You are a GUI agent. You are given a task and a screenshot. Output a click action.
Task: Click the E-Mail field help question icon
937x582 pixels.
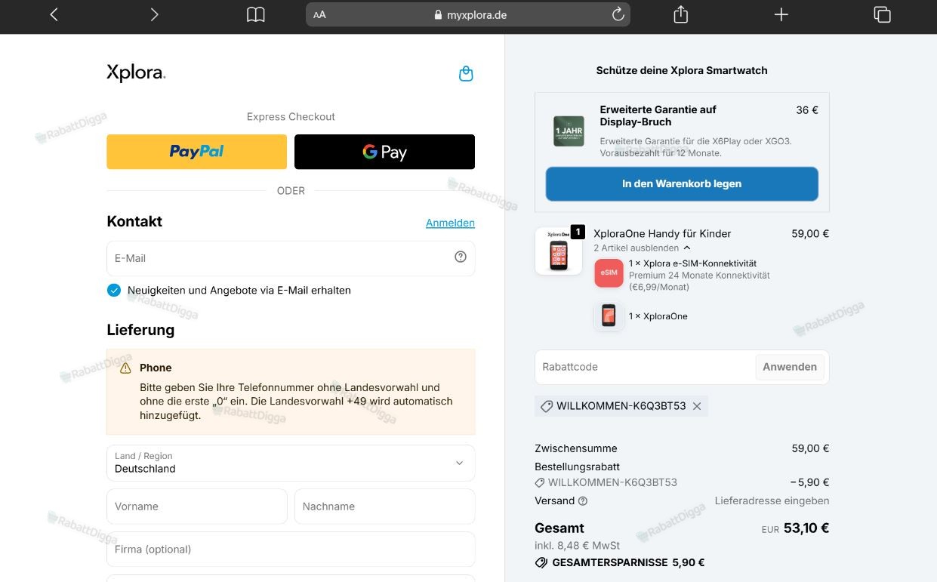tap(461, 257)
